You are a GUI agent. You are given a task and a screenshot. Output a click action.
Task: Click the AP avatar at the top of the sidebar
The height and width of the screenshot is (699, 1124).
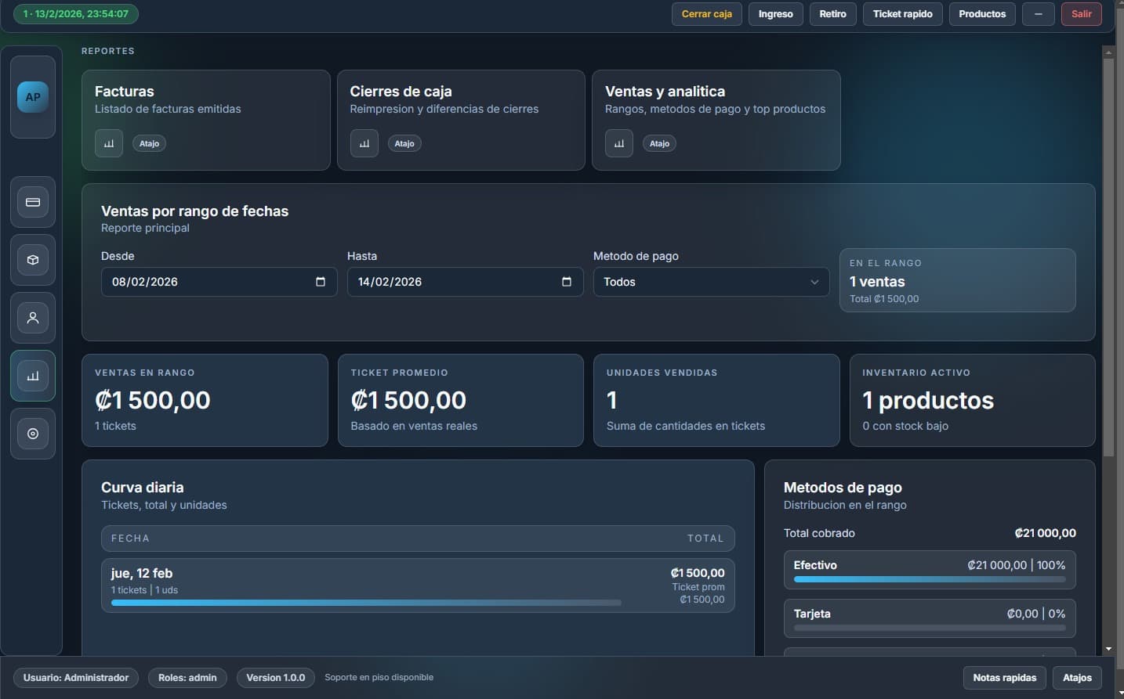click(x=32, y=97)
